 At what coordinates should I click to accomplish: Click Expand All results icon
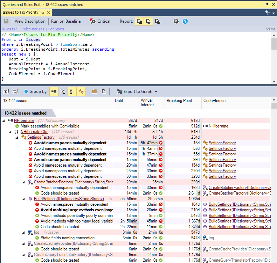coord(6,92)
